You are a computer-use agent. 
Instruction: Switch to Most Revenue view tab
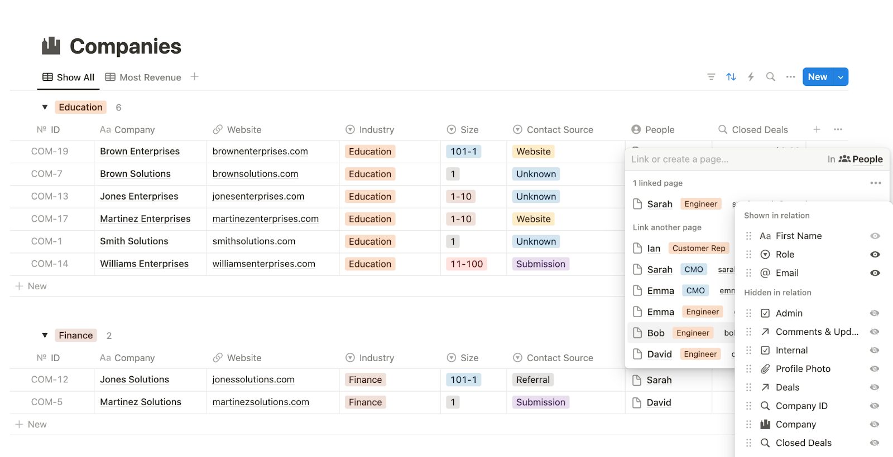(143, 77)
